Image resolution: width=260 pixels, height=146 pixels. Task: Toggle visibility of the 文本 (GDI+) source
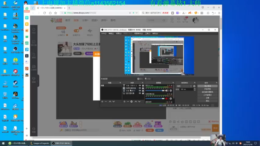pyautogui.click(x=140, y=91)
